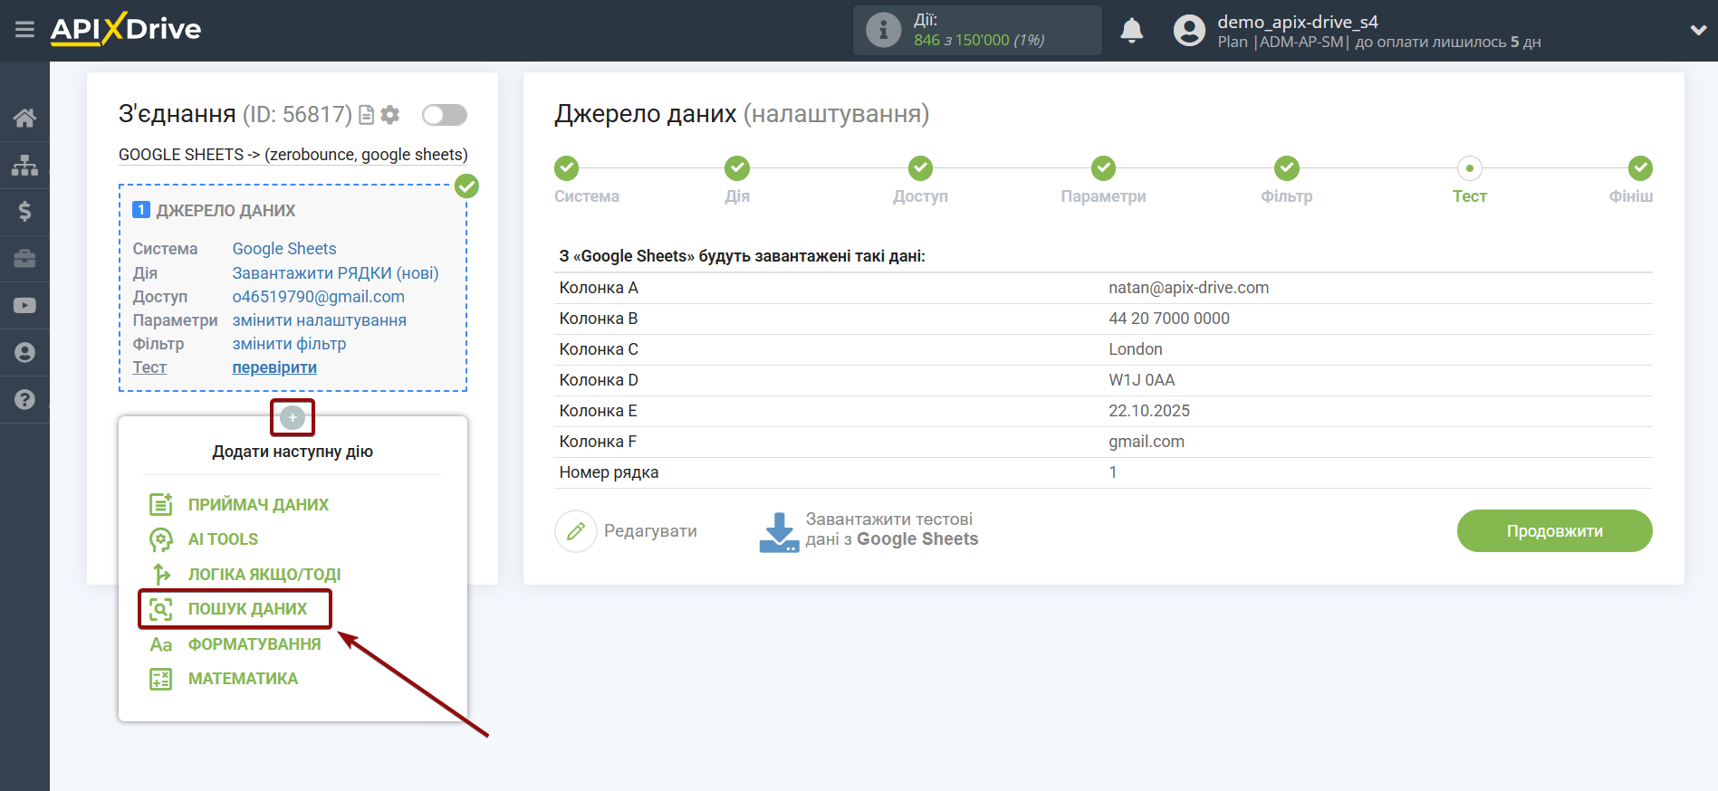The width and height of the screenshot is (1718, 791).
Task: Open help question icon in sidebar
Action: pyautogui.click(x=24, y=399)
